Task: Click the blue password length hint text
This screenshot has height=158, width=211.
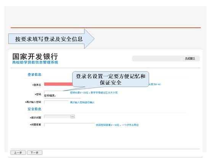Action: (94, 93)
